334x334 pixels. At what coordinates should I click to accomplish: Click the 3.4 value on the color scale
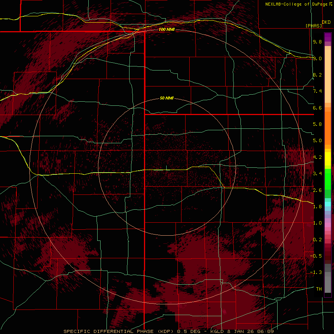(317, 174)
